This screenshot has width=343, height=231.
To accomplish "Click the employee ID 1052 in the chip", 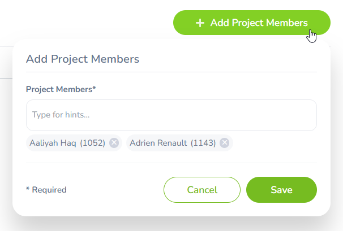I will pos(92,143).
